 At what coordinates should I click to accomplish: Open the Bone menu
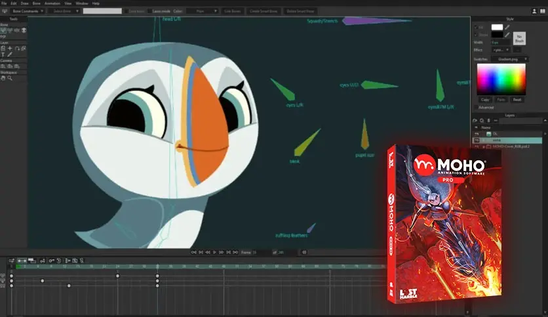pyautogui.click(x=37, y=3)
